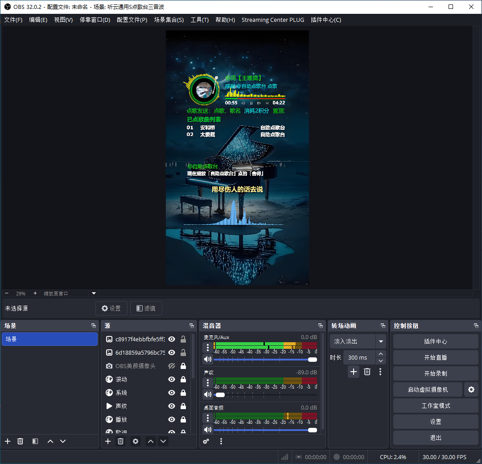Mute the 麦克风/Aux speaker icon
This screenshot has width=482, height=464.
pos(207,359)
